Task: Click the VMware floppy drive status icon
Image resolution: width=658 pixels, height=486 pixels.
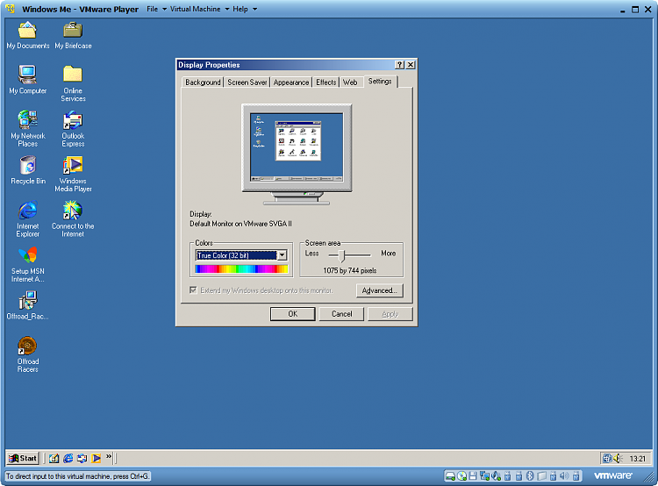Action: click(x=473, y=476)
